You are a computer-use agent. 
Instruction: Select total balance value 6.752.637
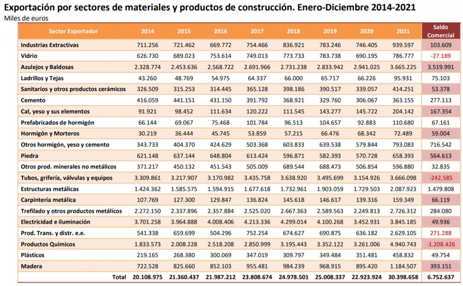(x=441, y=277)
